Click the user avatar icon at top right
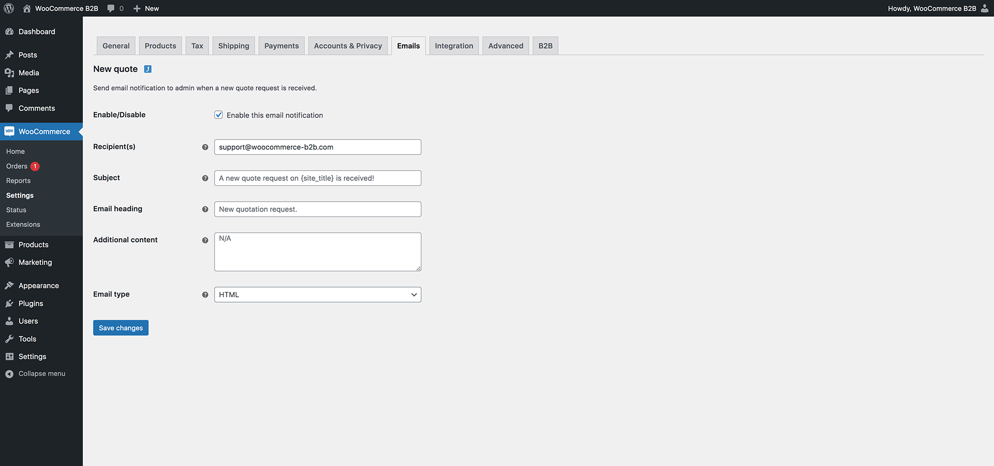 985,8
